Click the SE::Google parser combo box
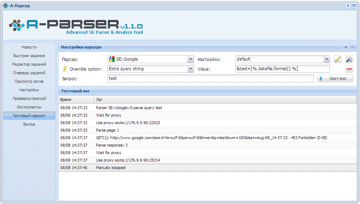The image size is (360, 204). [150, 59]
